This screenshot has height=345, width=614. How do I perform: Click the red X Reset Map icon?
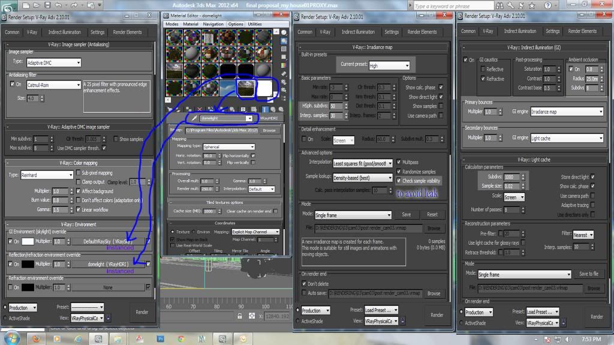tap(200, 109)
